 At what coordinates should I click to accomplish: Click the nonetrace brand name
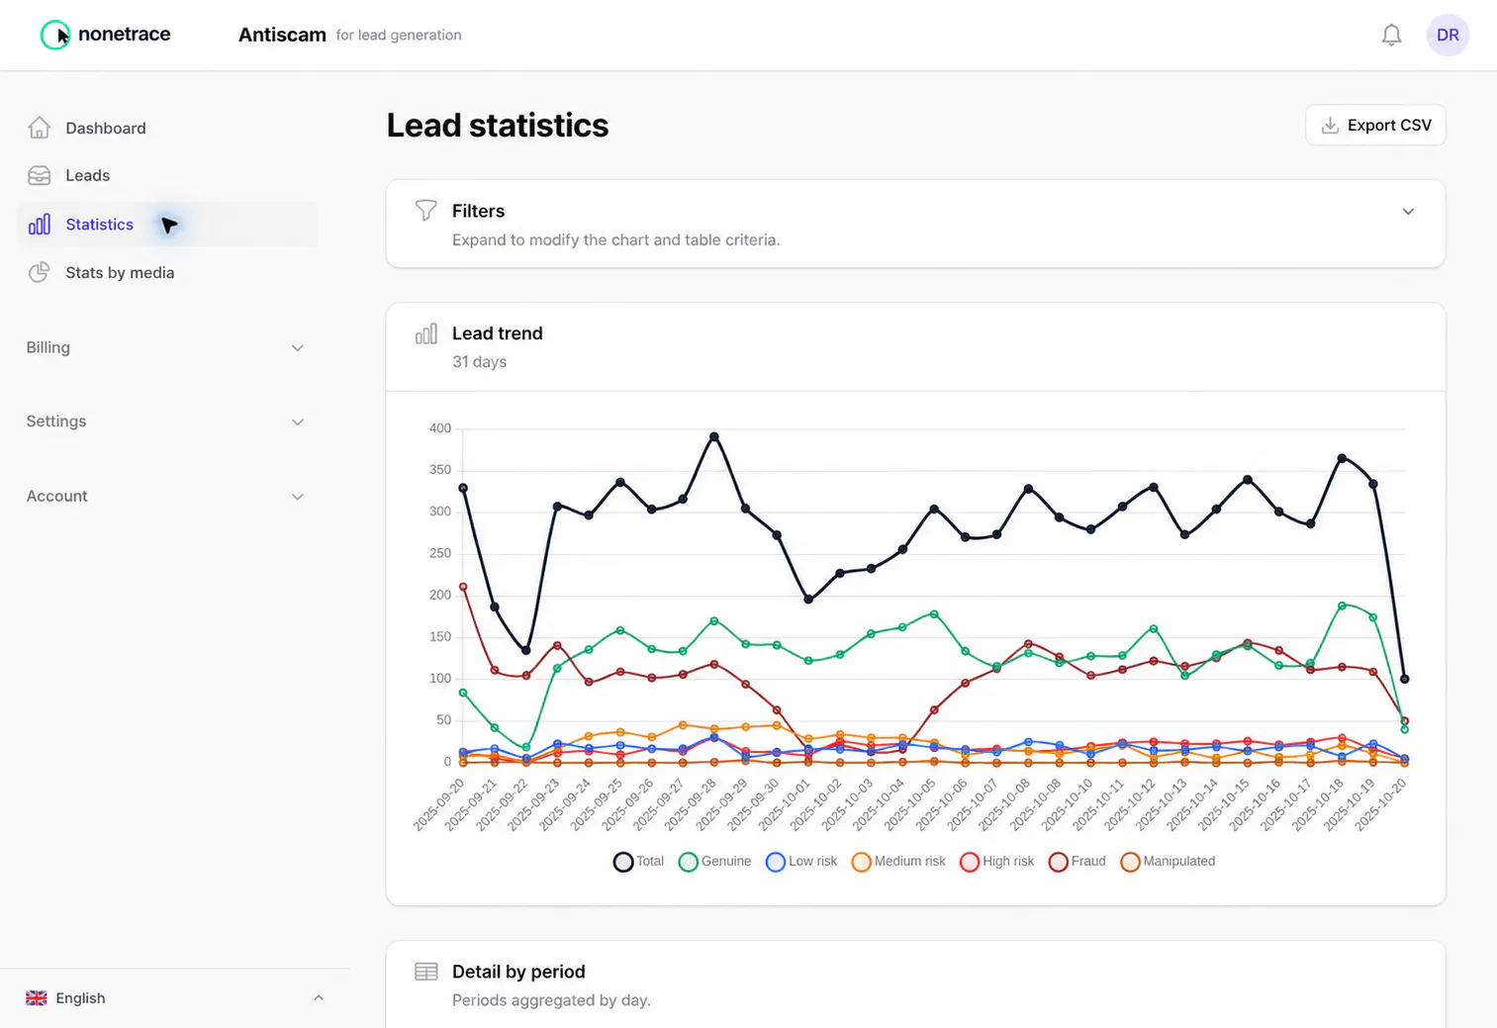coord(125,34)
